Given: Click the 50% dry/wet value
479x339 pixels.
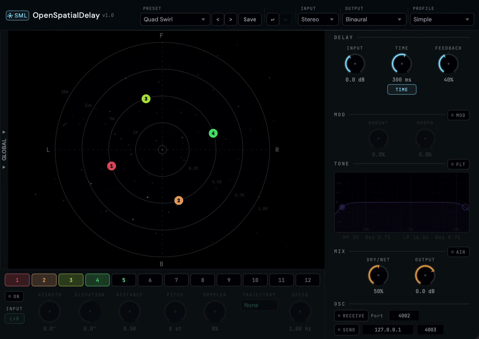Looking at the screenshot, I should [379, 291].
